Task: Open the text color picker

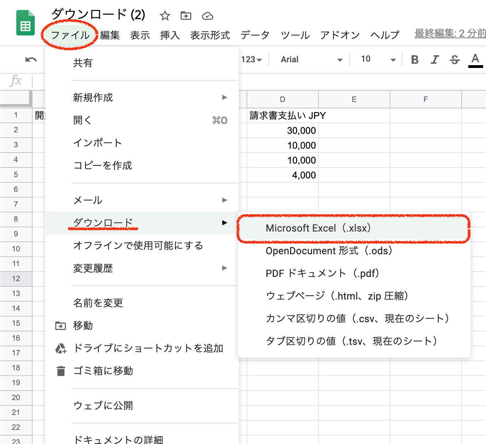Action: [x=475, y=59]
